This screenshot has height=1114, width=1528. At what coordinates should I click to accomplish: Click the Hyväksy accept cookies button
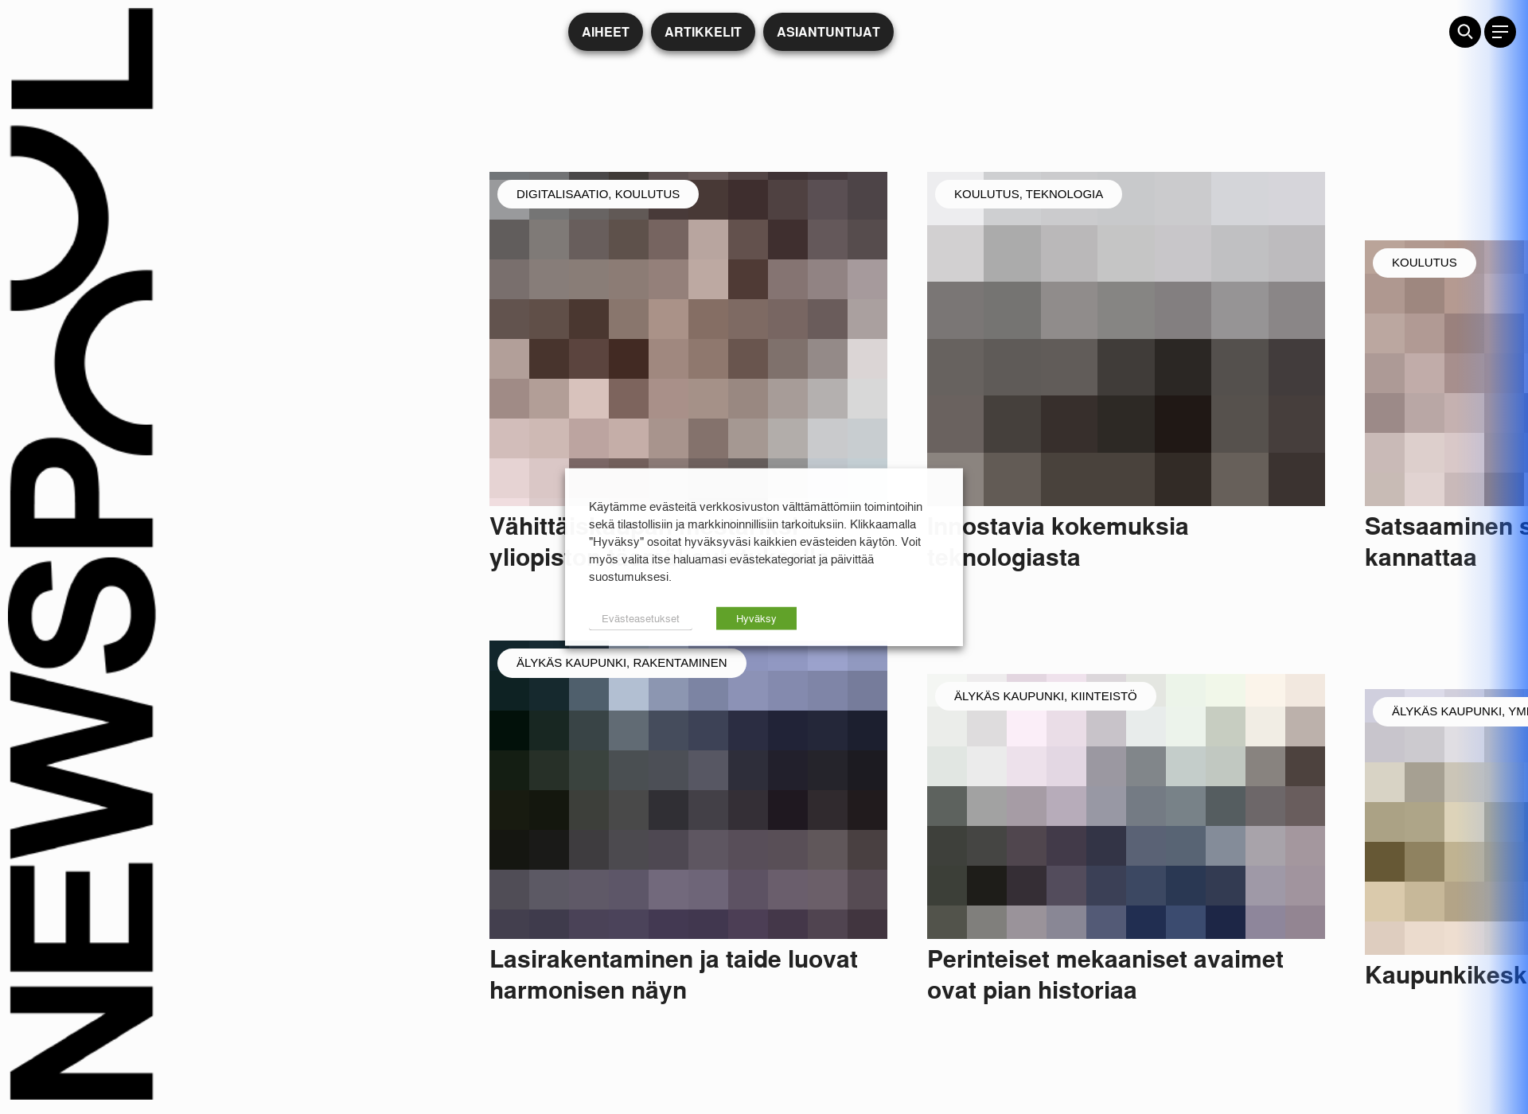pyautogui.click(x=756, y=618)
